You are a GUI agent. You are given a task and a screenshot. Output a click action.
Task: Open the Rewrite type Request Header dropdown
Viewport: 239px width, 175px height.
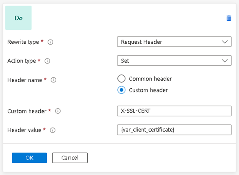tap(174, 42)
